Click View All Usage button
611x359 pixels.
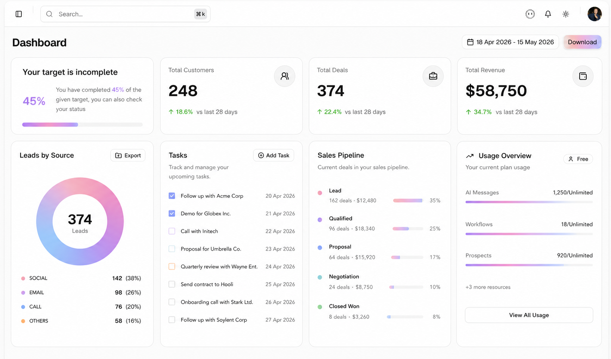coord(529,315)
